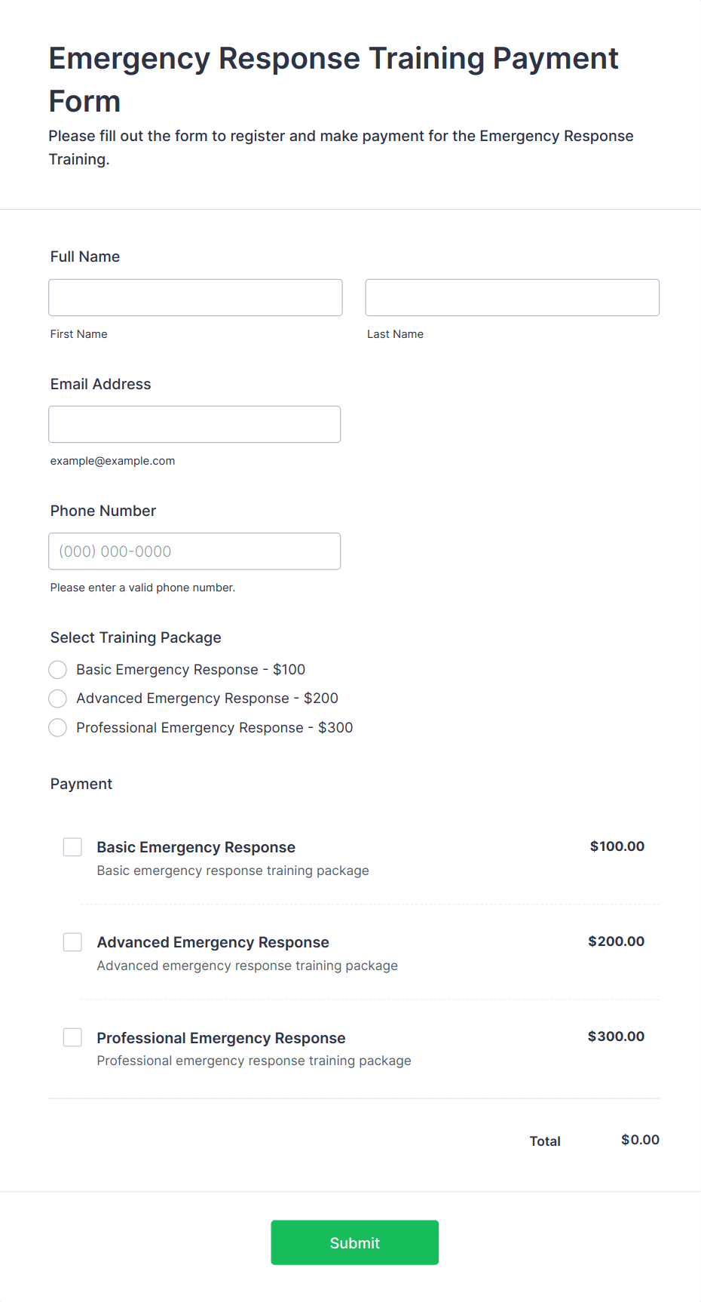Viewport: 701px width, 1302px height.
Task: Focus the Email Address text box
Action: click(x=194, y=424)
